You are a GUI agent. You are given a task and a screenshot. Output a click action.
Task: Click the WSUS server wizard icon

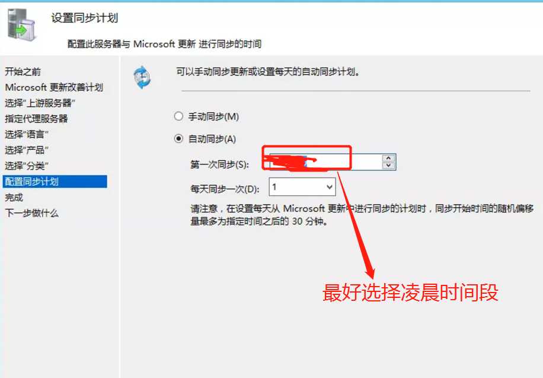tap(21, 25)
